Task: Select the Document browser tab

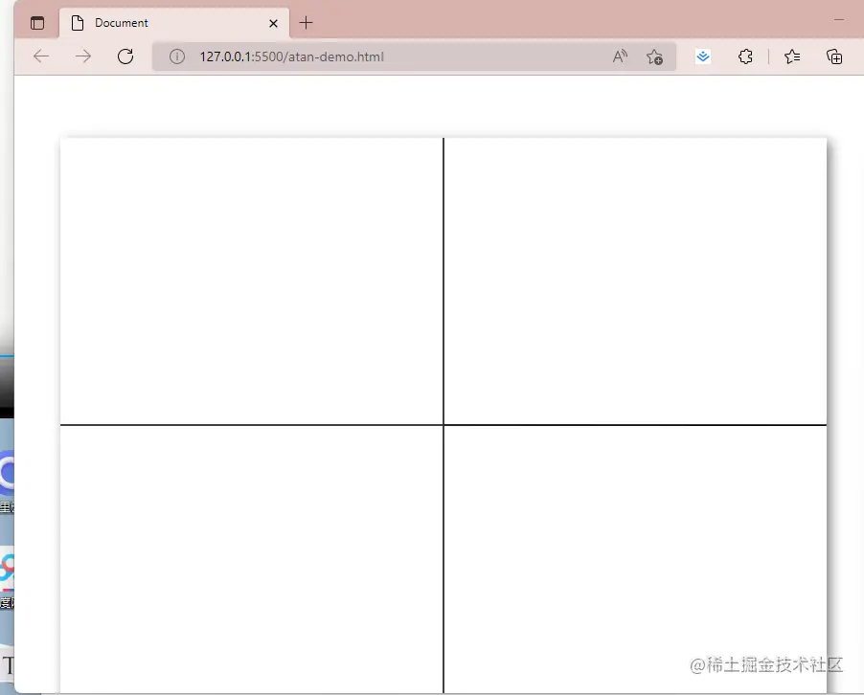Action: click(174, 23)
